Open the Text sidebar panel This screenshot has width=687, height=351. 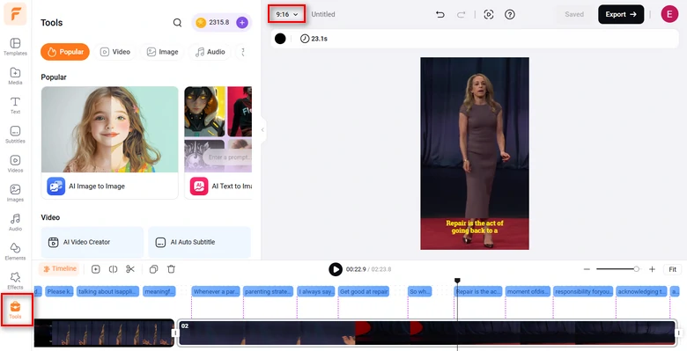(x=15, y=106)
